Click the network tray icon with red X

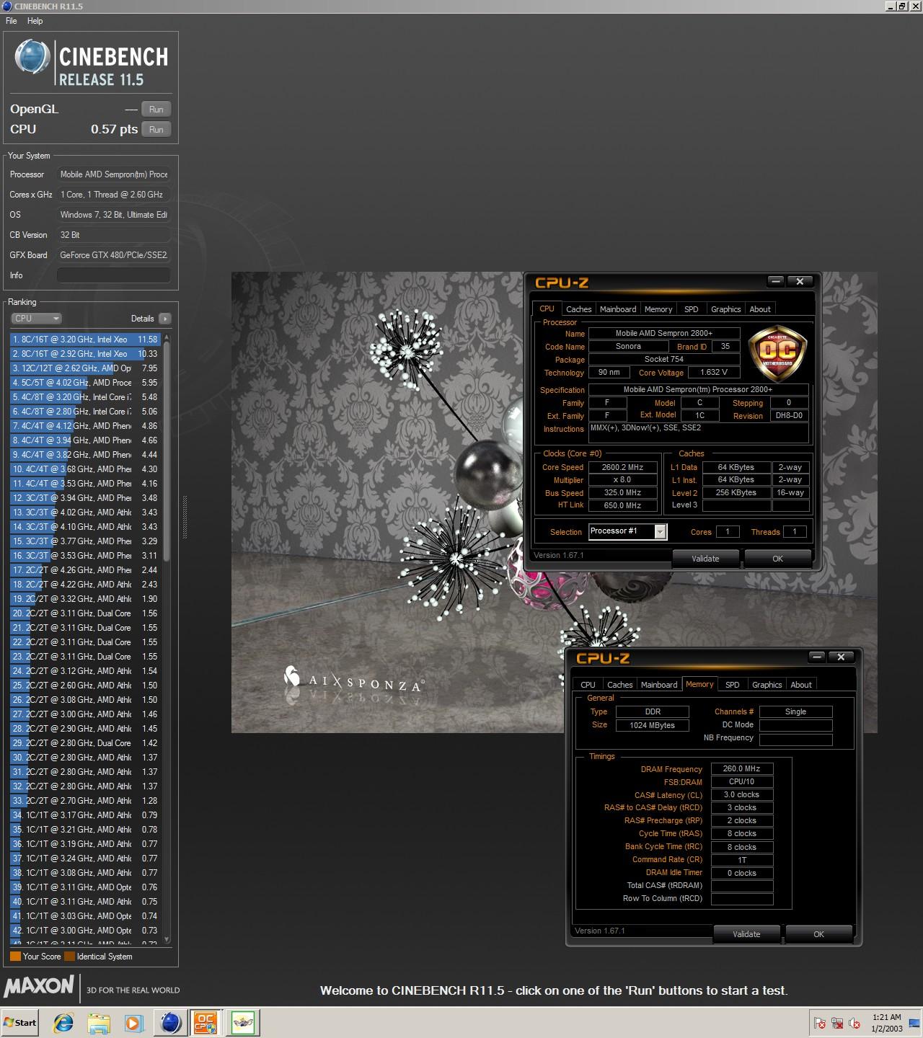coord(837,1023)
